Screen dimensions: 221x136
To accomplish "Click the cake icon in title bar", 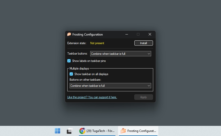I will 69,34.
